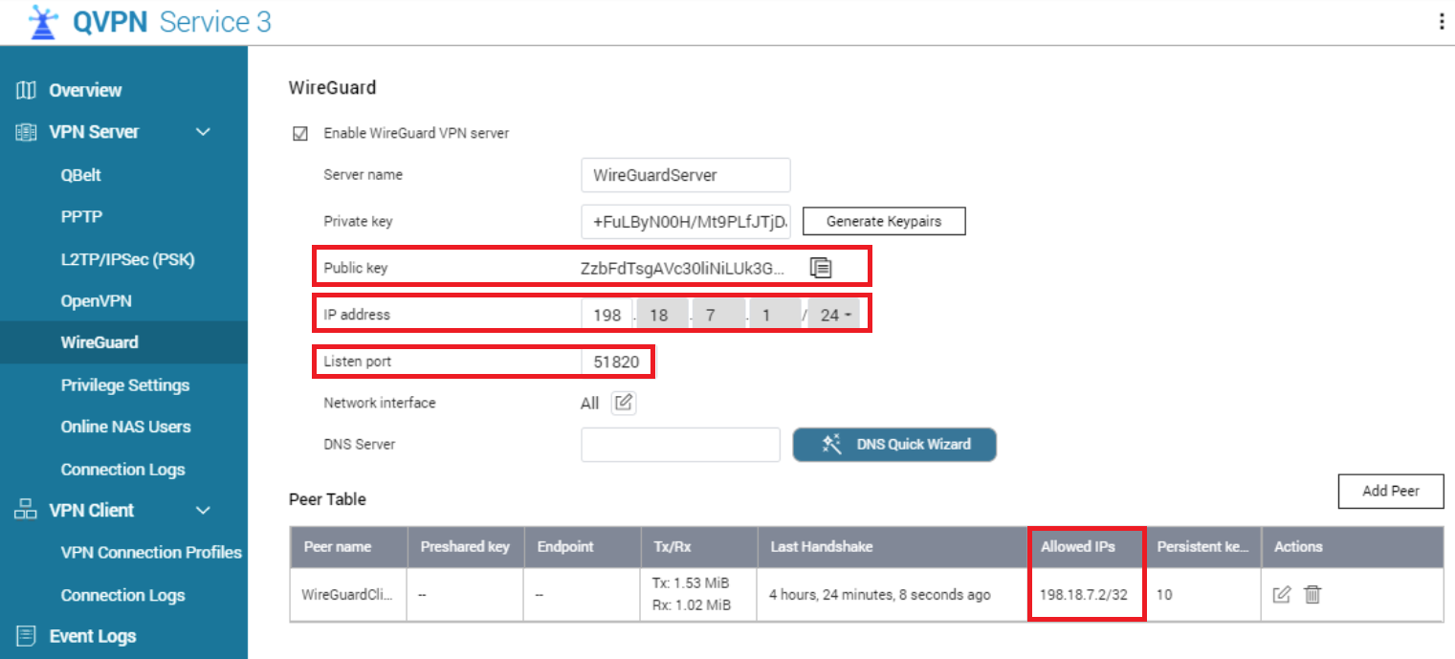Viewport: 1455px width, 659px height.
Task: Click the second IP octet field 18
Action: (662, 315)
